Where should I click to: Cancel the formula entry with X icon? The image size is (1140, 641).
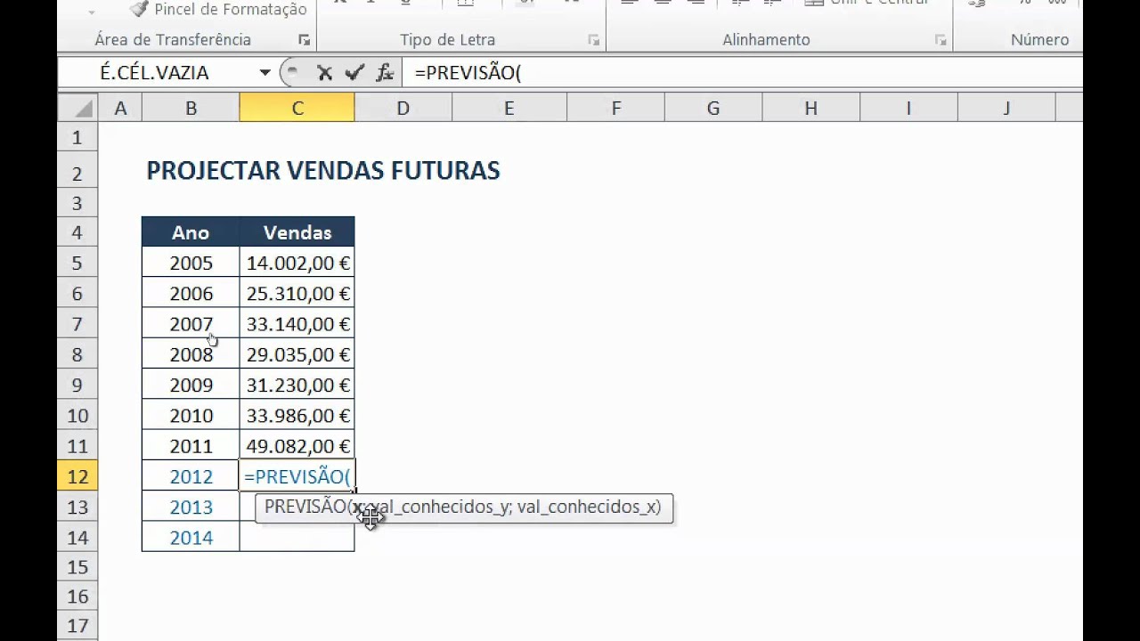pos(324,73)
